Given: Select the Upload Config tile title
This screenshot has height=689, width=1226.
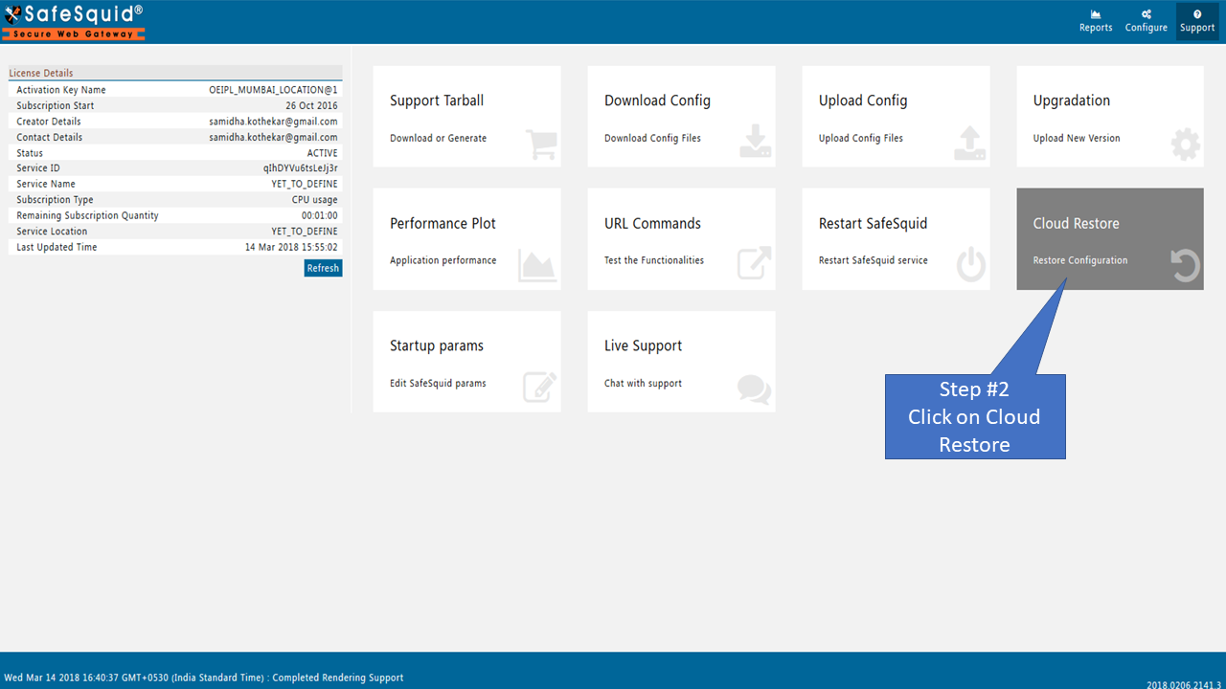Looking at the screenshot, I should pos(863,100).
